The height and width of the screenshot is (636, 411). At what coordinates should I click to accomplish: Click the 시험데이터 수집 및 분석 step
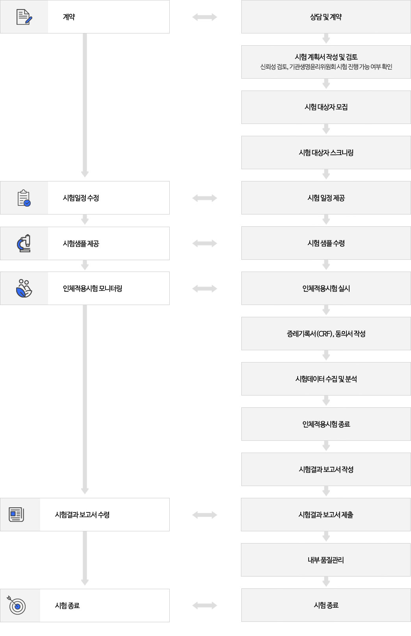tap(326, 379)
